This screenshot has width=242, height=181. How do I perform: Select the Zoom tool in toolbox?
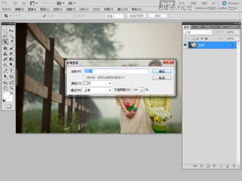click(11, 88)
